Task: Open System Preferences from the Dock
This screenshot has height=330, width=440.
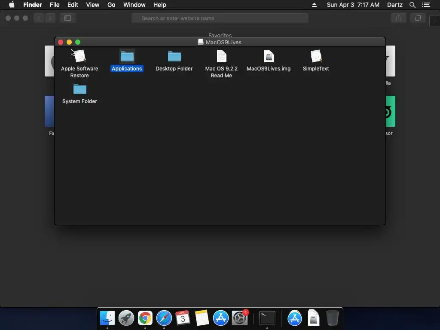Action: point(240,318)
